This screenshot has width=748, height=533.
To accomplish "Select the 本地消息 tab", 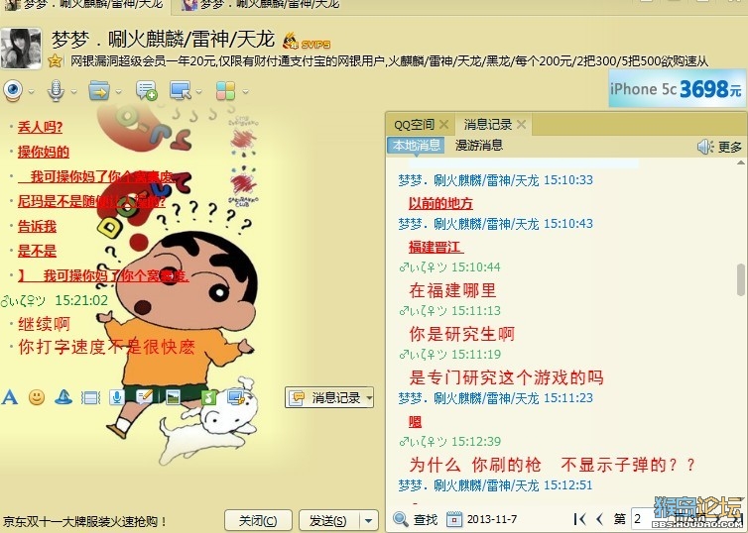I will click(x=416, y=146).
